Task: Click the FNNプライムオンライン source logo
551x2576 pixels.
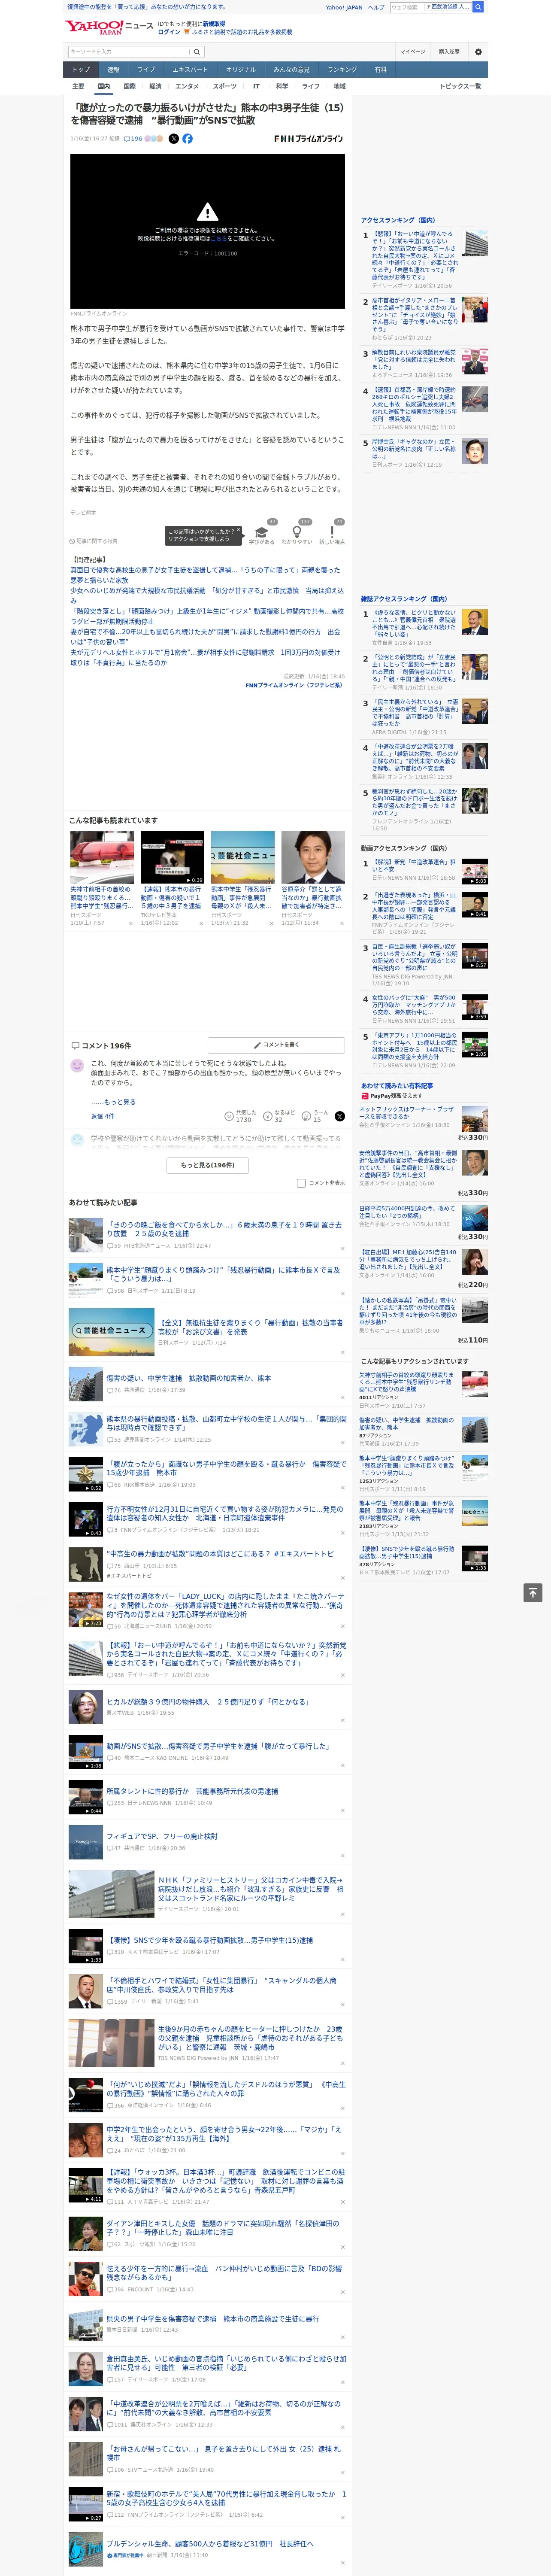Action: point(308,139)
